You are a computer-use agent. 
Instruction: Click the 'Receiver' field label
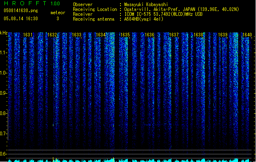click(83, 14)
